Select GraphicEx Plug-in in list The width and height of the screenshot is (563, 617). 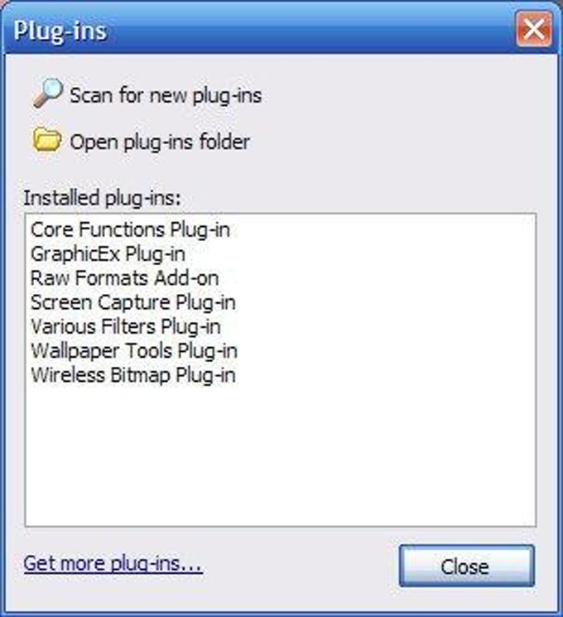pos(108,253)
